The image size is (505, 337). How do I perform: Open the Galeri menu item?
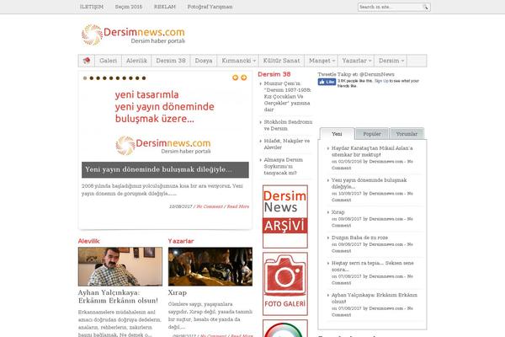click(x=109, y=61)
